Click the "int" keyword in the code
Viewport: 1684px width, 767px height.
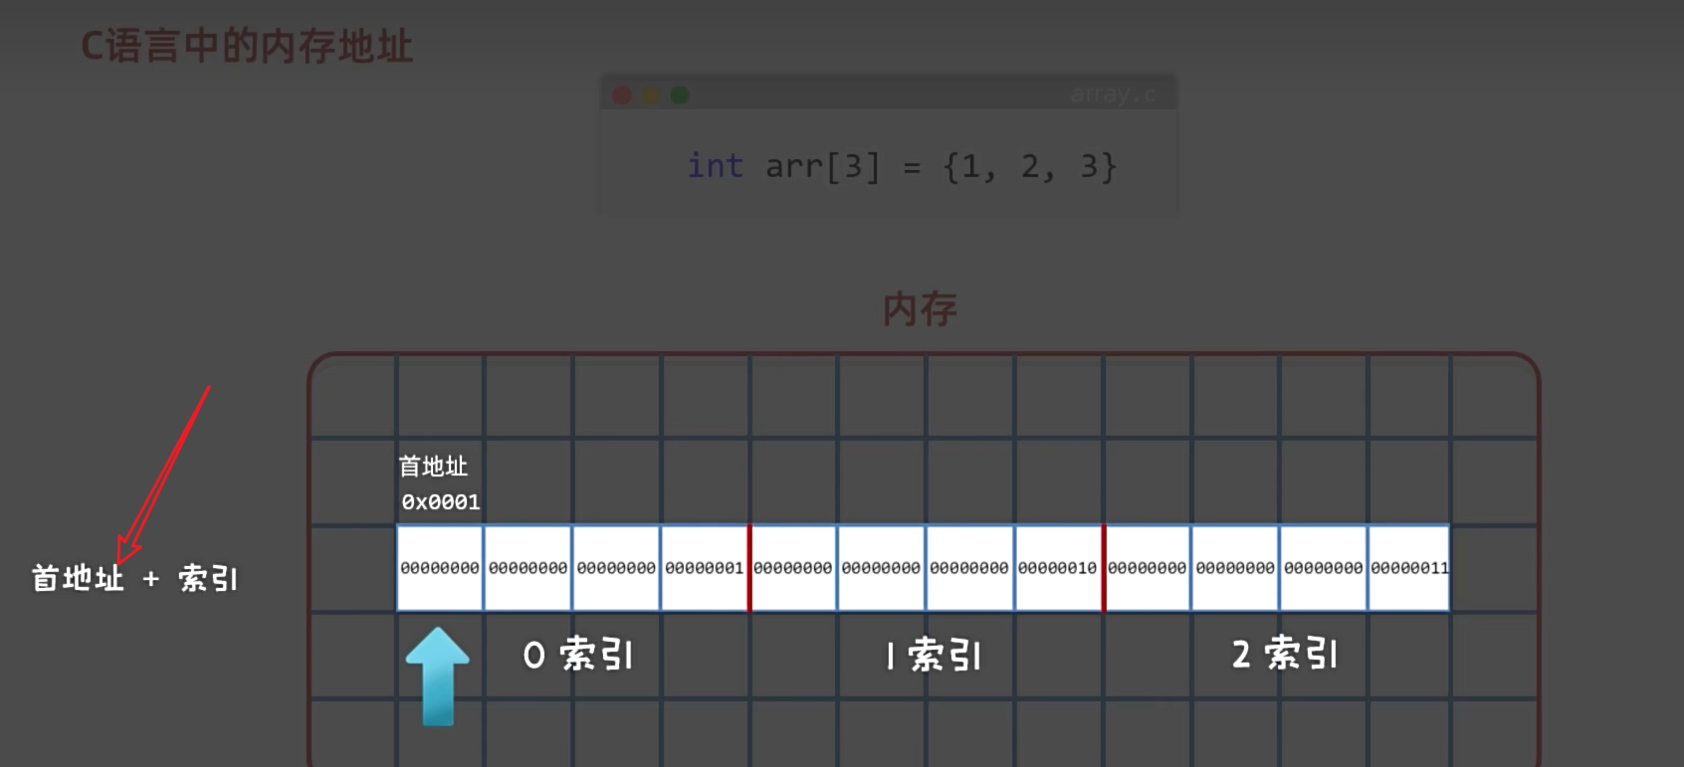pos(715,166)
